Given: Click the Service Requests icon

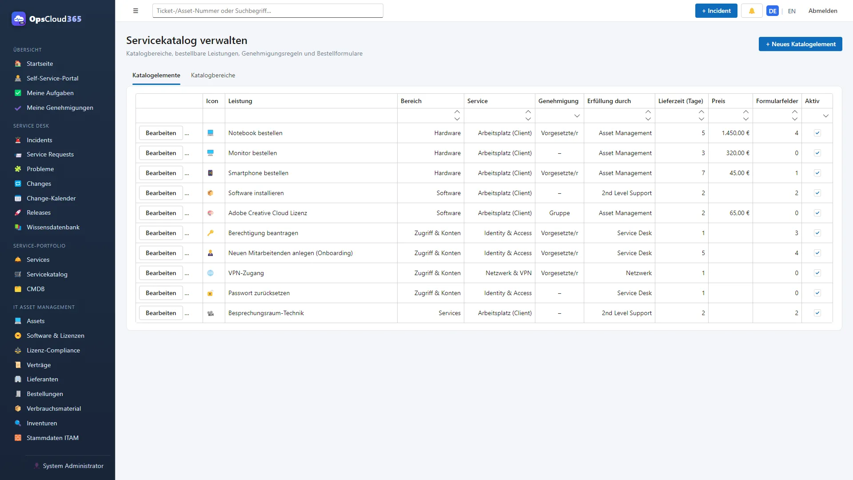Looking at the screenshot, I should click(x=18, y=155).
